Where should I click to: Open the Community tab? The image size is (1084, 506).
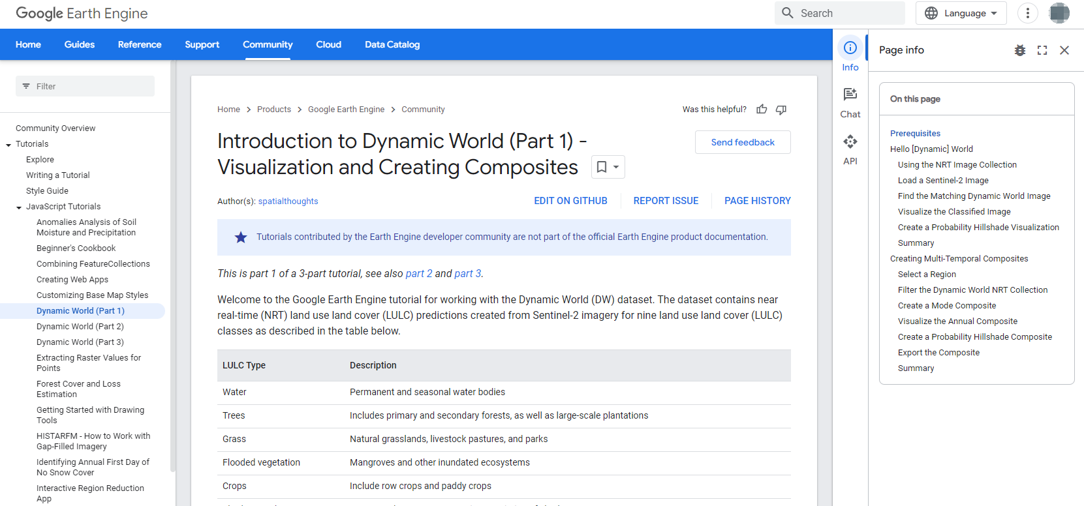[x=268, y=44]
